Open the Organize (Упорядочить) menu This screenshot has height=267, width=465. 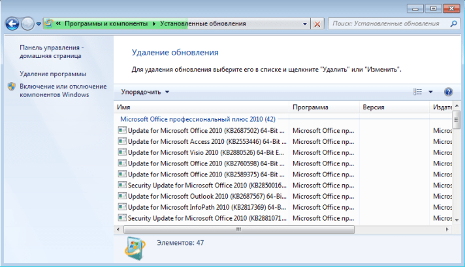click(x=145, y=92)
